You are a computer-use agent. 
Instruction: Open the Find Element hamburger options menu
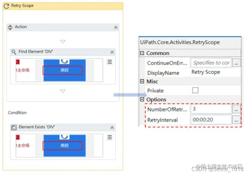[110, 62]
